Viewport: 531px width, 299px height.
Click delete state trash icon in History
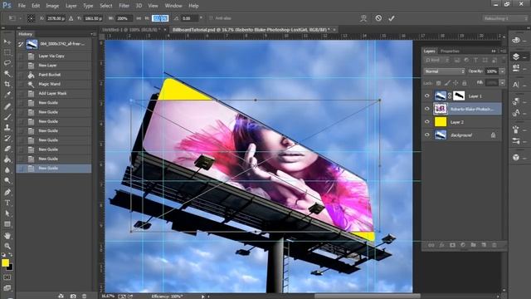pyautogui.click(x=84, y=296)
